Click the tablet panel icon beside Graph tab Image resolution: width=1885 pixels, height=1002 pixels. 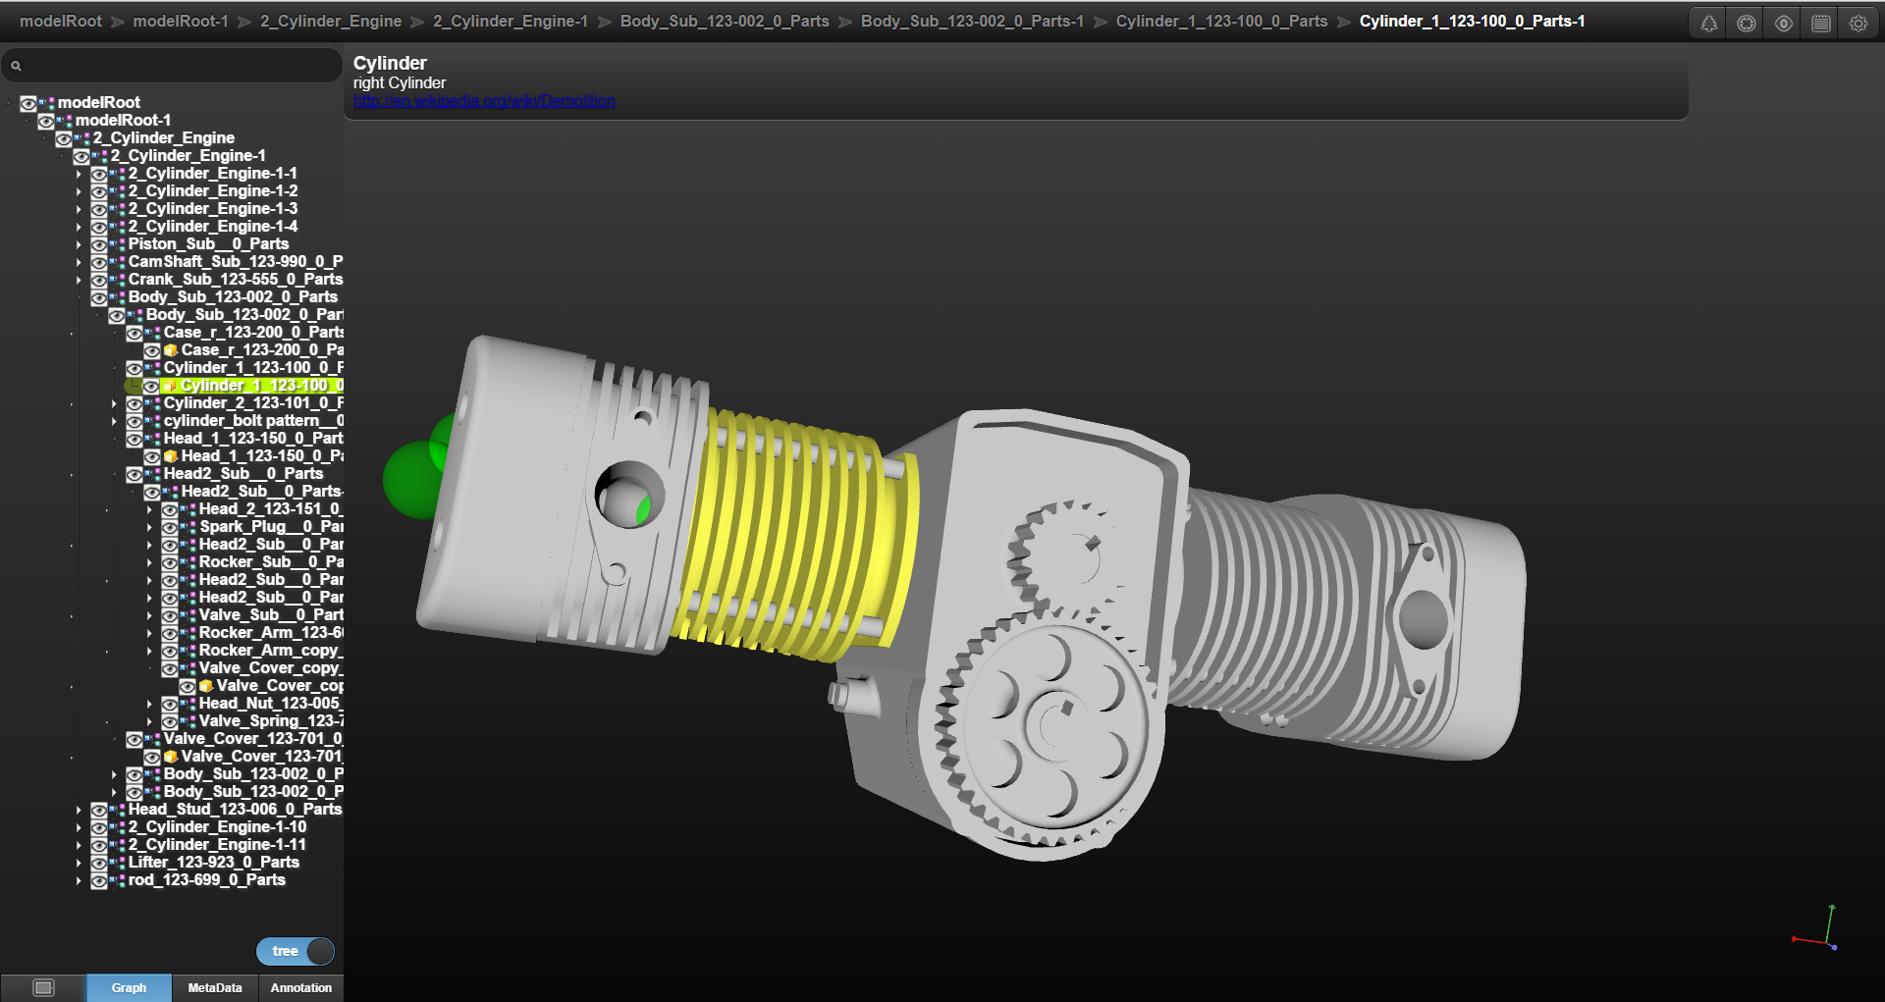pyautogui.click(x=43, y=987)
